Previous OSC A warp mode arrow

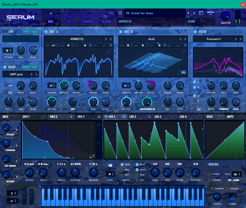click(x=64, y=105)
